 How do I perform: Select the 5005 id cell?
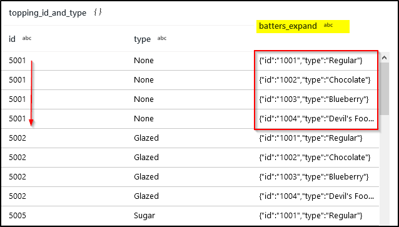[18, 216]
